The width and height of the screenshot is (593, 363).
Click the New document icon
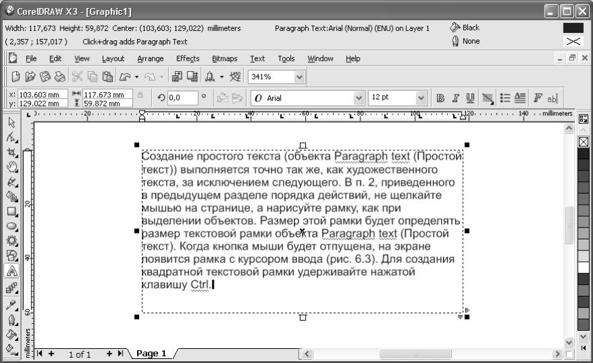point(15,76)
